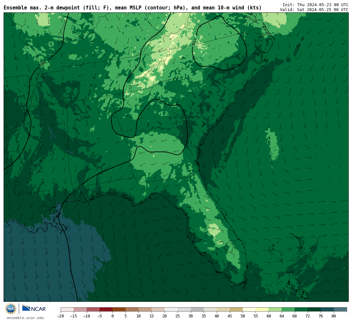
Task: Click the colorbar label 55
Action: pos(256,316)
